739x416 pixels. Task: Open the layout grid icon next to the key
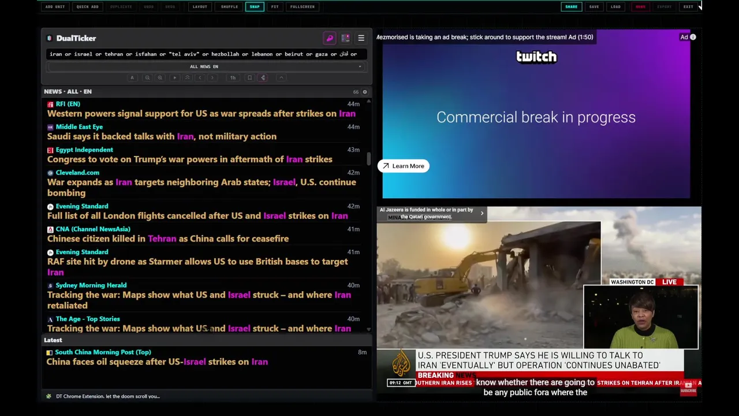tap(345, 38)
